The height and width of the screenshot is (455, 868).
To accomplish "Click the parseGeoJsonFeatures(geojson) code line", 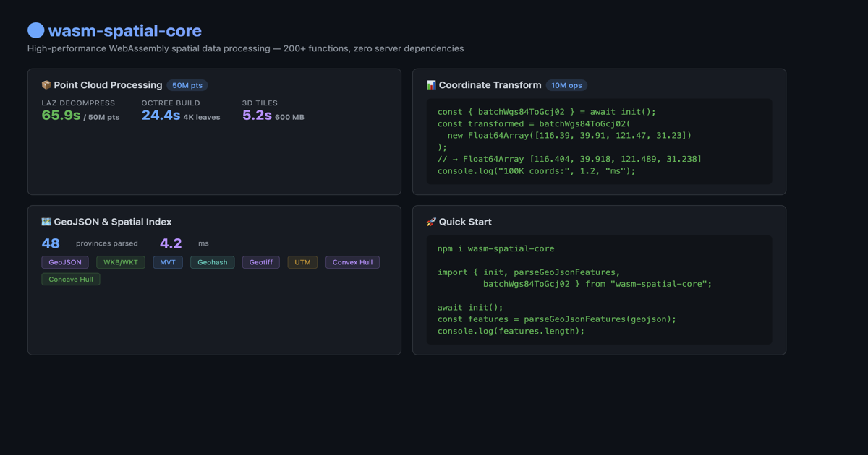I will (x=557, y=318).
